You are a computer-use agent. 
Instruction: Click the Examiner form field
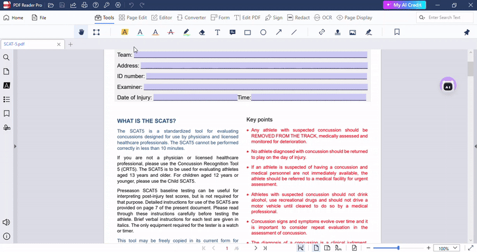256,87
